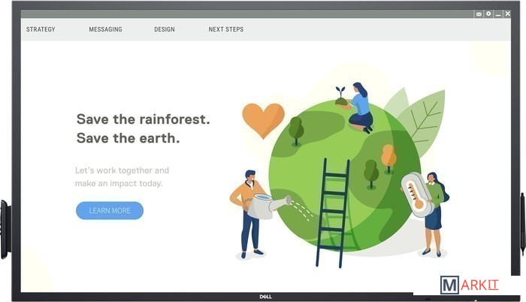This screenshot has height=302, width=526.
Task: Go to the NEXT STEPS tab
Action: point(226,29)
